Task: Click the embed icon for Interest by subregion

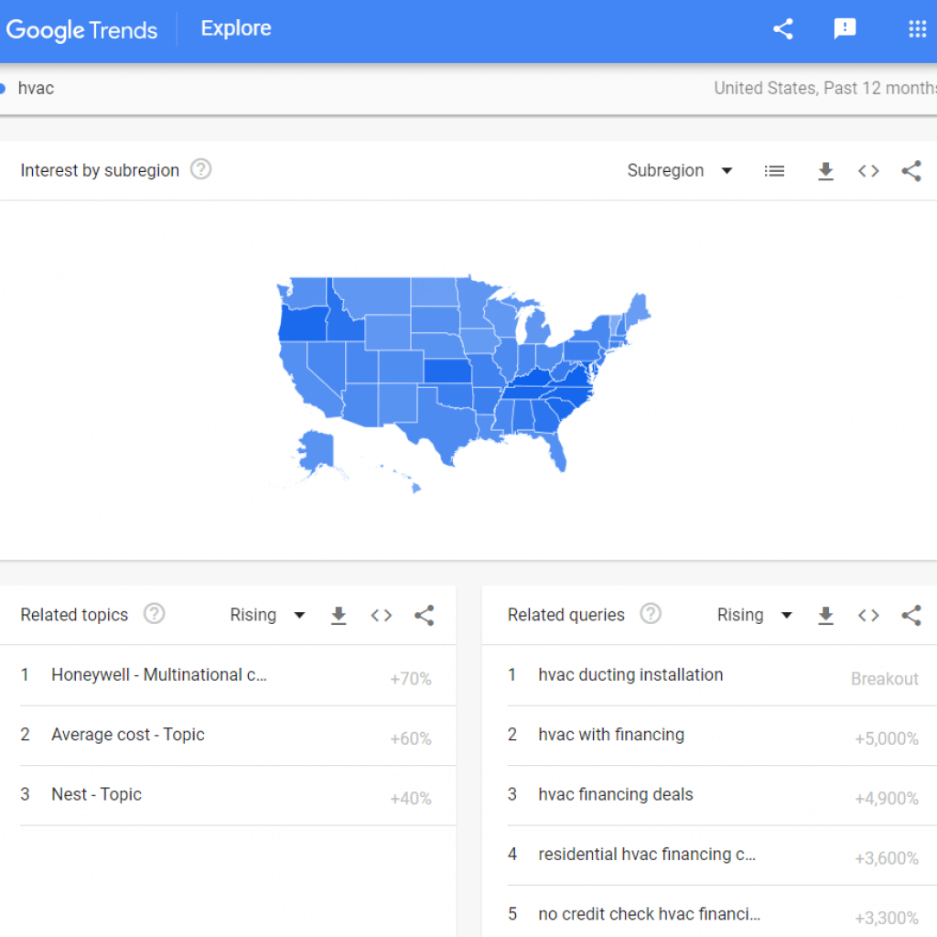Action: pos(868,171)
